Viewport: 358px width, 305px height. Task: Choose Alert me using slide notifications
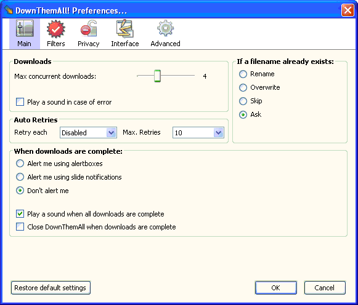(x=20, y=177)
